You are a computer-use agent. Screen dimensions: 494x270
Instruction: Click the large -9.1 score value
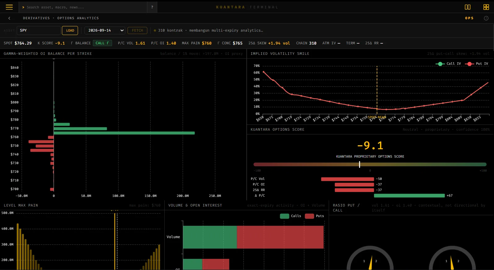pos(370,146)
